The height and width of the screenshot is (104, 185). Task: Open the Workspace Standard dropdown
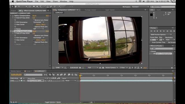click(140, 7)
